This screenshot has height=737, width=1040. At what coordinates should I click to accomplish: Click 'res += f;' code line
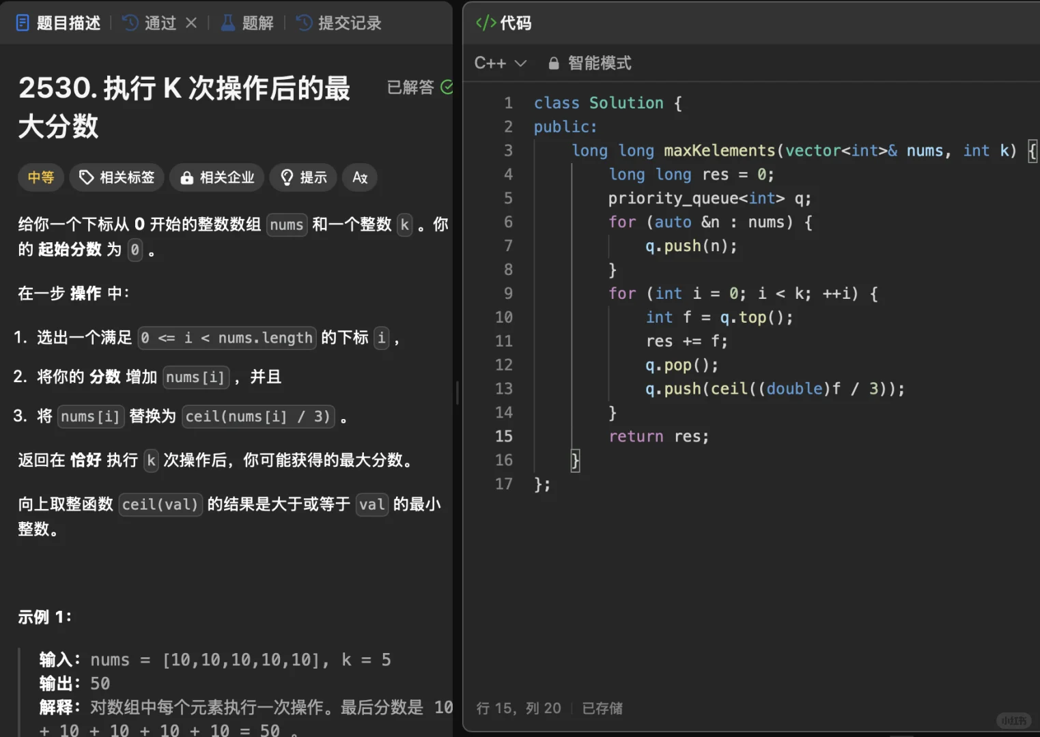(x=686, y=341)
